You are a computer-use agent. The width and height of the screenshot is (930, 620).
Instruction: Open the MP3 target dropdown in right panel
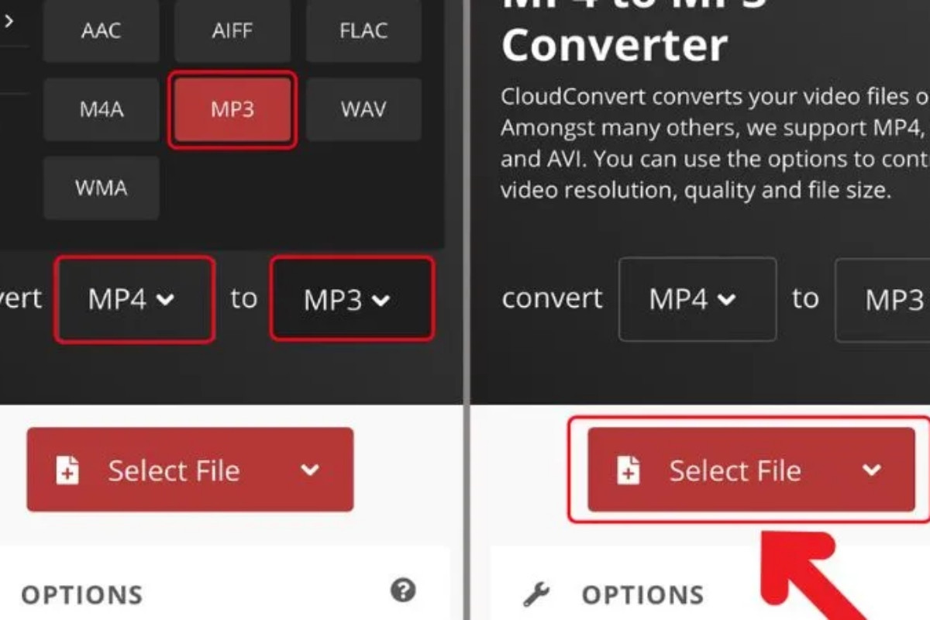pos(883,300)
